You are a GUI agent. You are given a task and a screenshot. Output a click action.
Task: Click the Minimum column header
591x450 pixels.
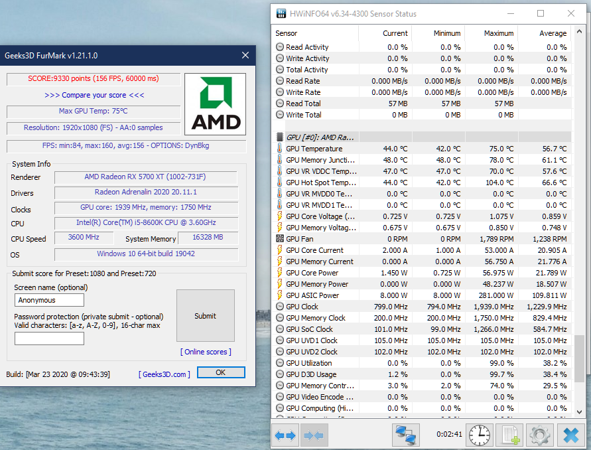[438, 33]
